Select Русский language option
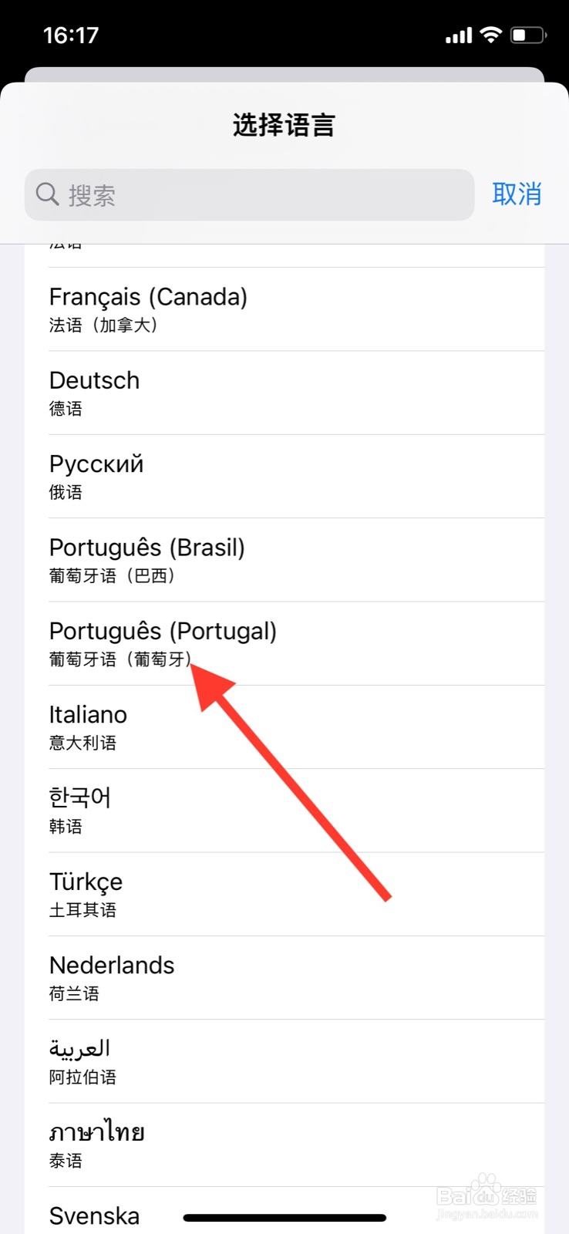 [x=284, y=476]
